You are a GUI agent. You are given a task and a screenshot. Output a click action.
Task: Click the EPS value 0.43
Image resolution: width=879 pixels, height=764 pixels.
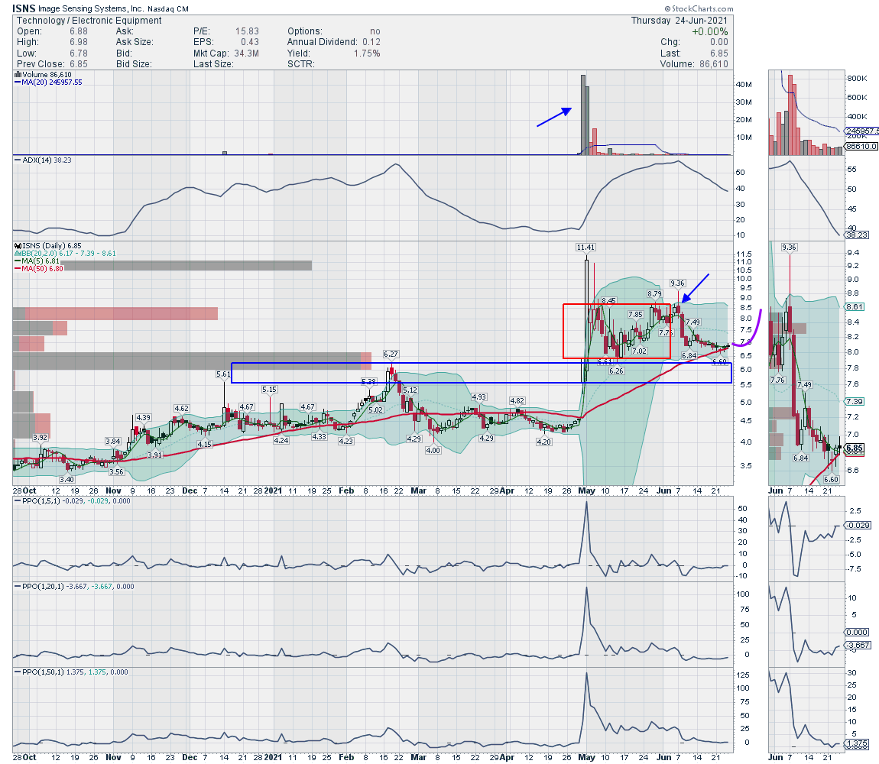coord(250,42)
